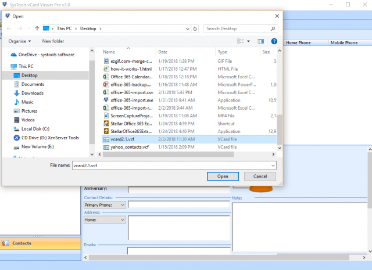This screenshot has width=372, height=270.
Task: Select StellarOffice365Extr application icon
Action: (106, 131)
